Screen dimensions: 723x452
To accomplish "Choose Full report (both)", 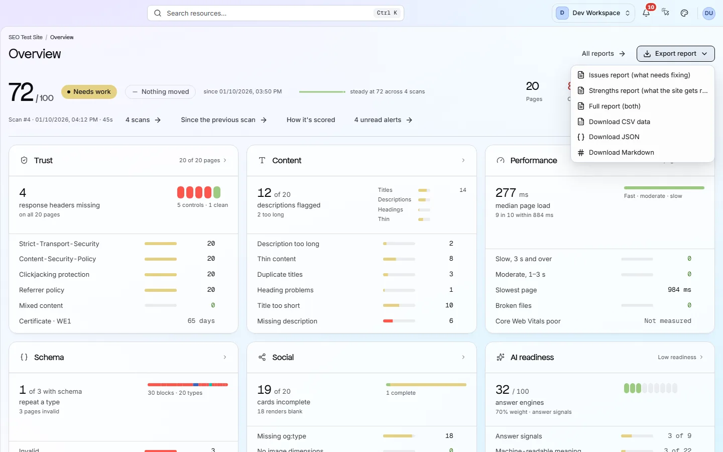I will pos(643,106).
